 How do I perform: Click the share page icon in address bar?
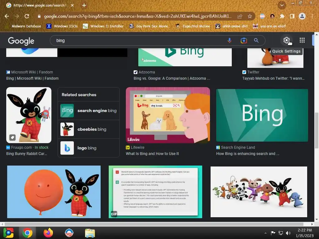(x=240, y=16)
